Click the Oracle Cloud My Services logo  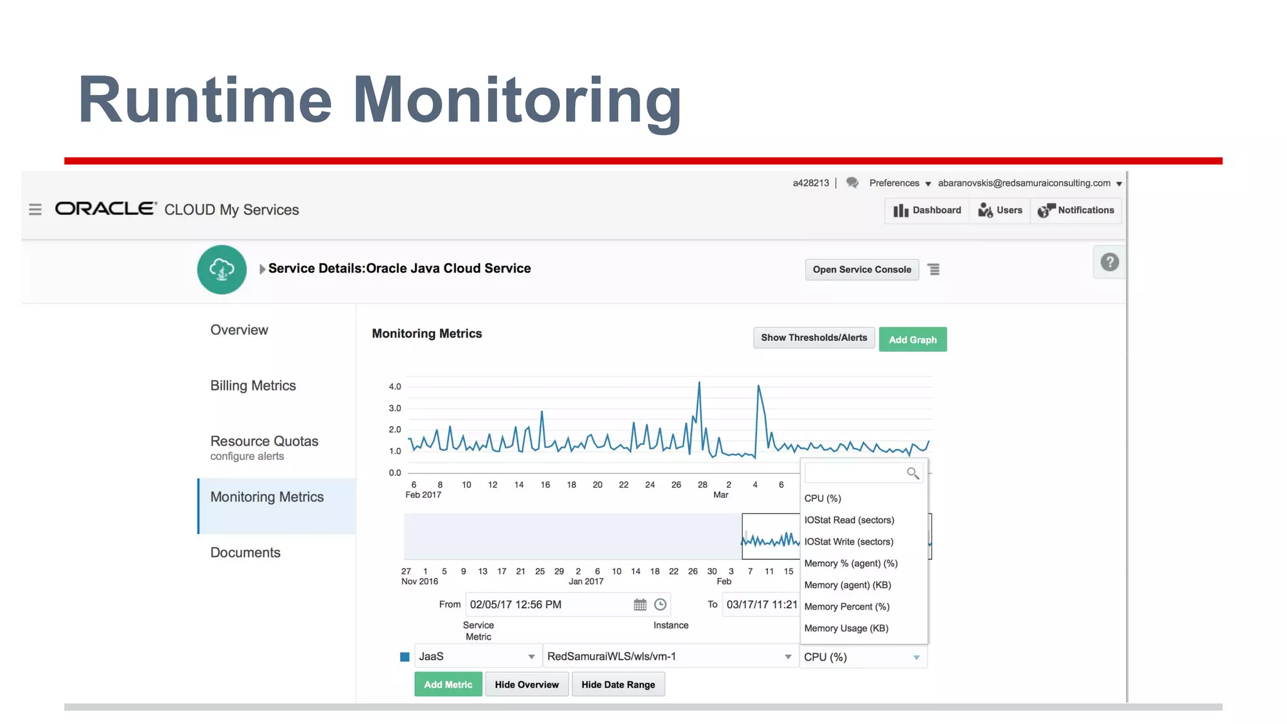(x=177, y=209)
